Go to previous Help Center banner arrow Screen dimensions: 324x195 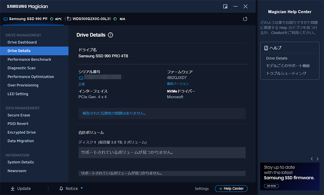click(x=312, y=159)
